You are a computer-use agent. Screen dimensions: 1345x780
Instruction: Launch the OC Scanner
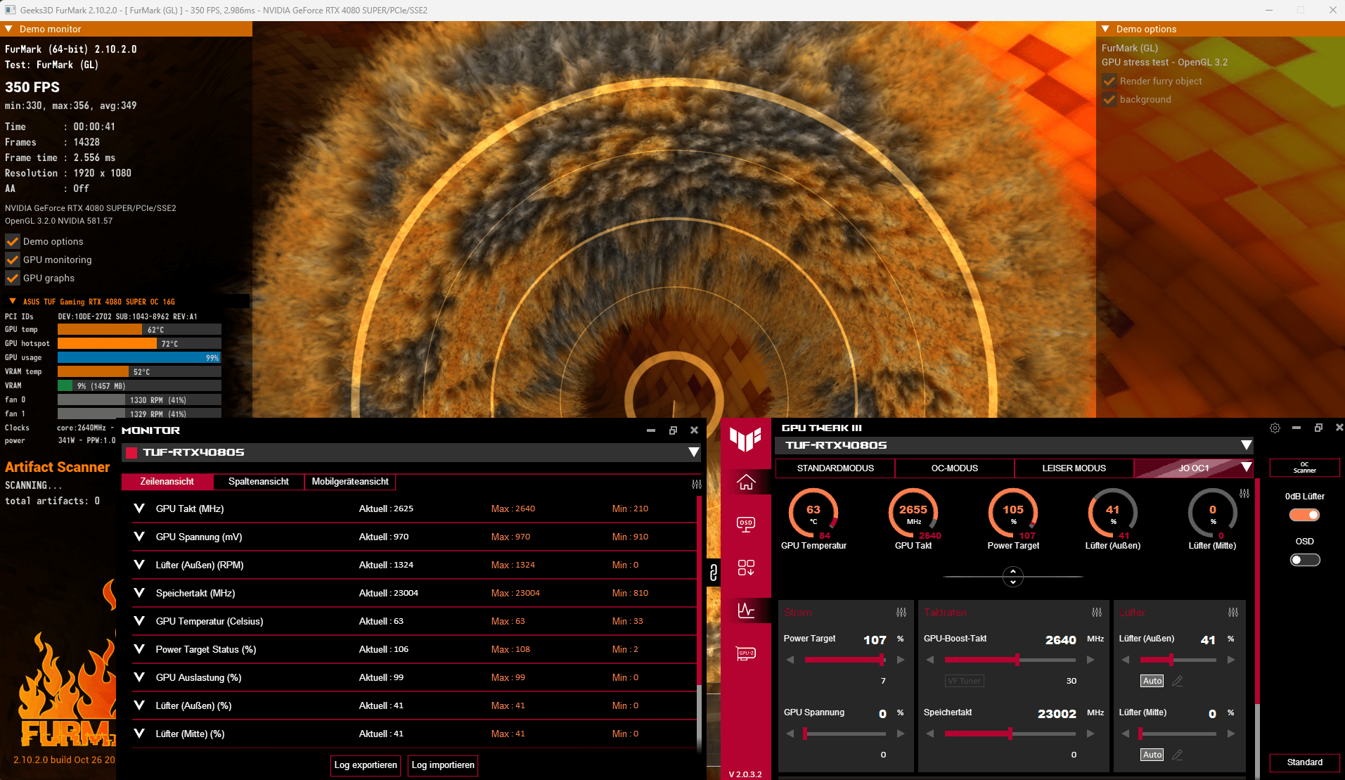[1305, 468]
